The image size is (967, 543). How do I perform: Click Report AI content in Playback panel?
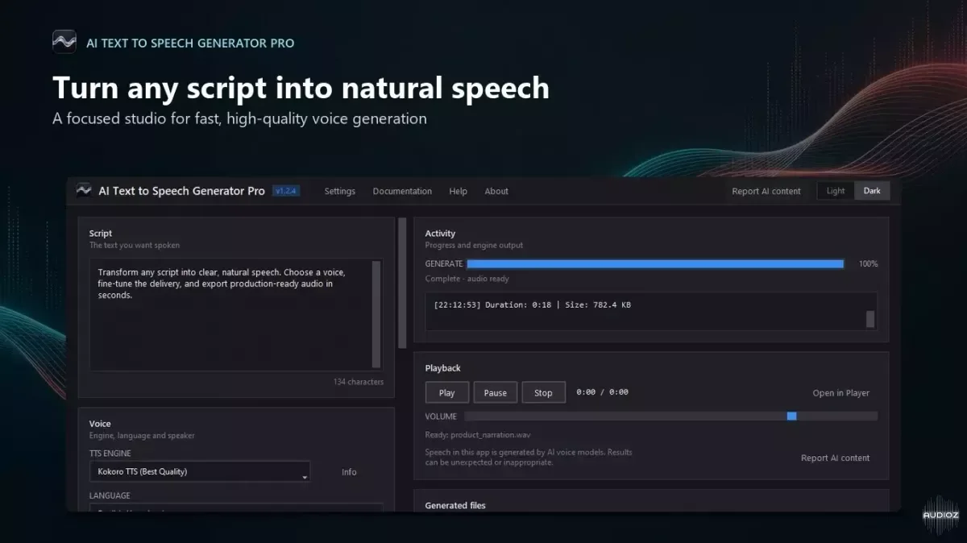835,458
